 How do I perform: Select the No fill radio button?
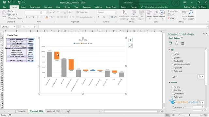pyautogui.click(x=172, y=54)
